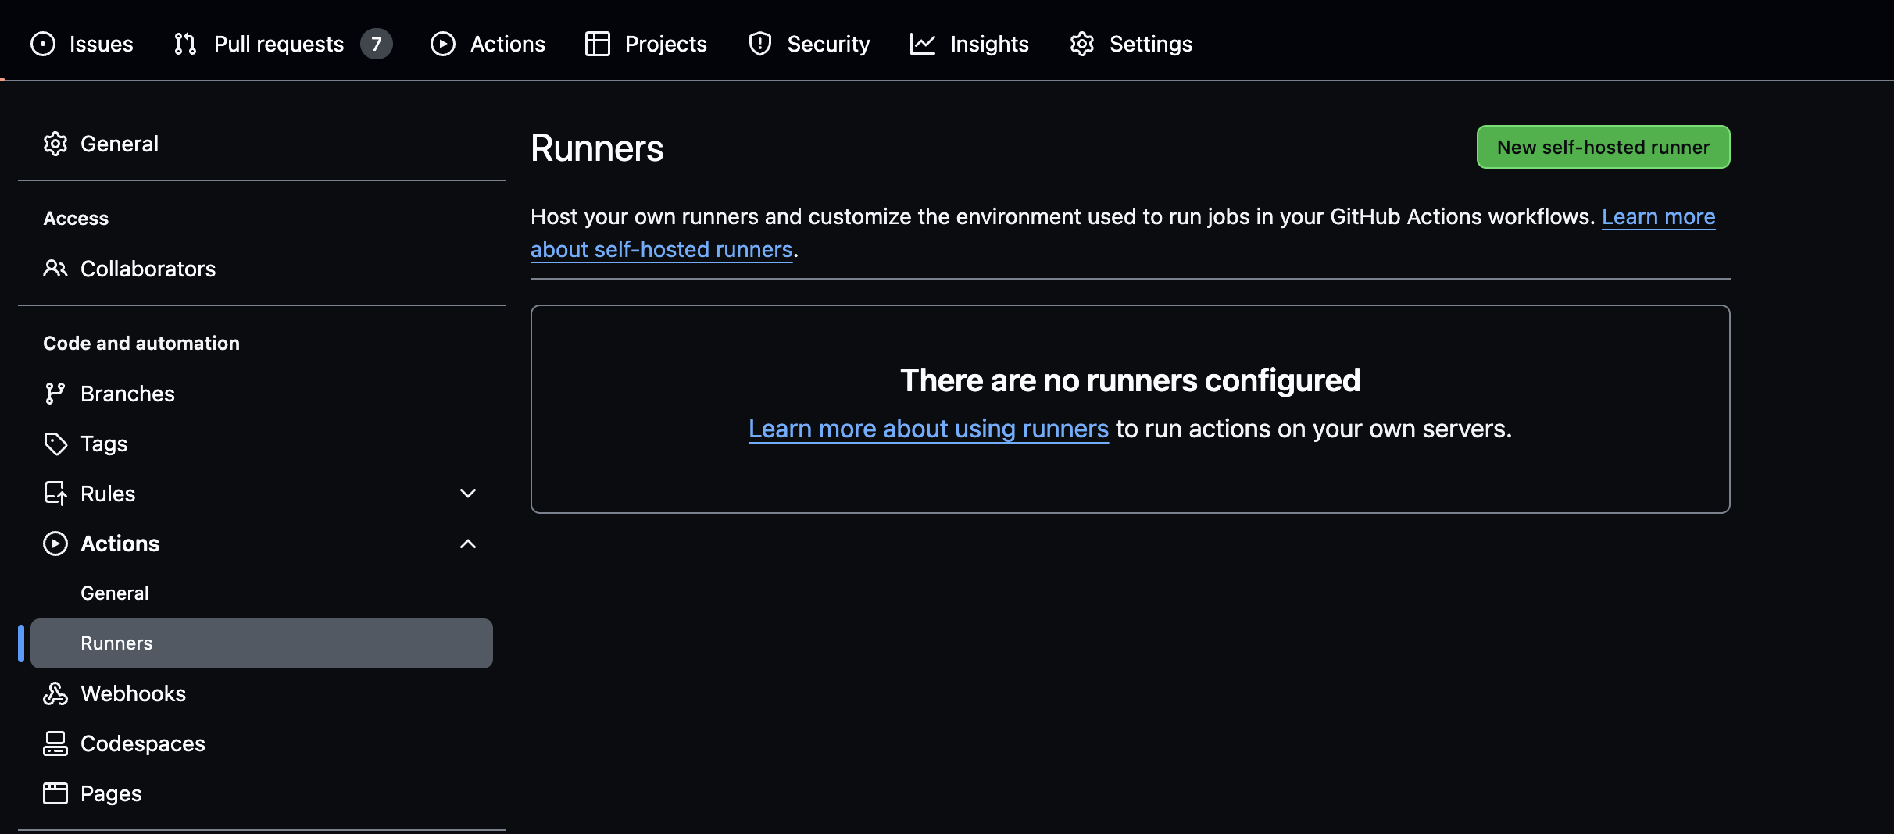Click Learn more about self-hosted runners link
This screenshot has width=1894, height=834.
661,249
